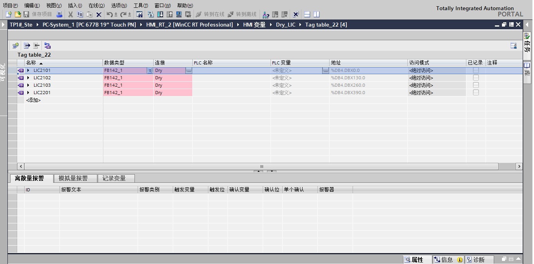Screen dimensions: 534x264
Task: Click the 数据类型 column header
Action: tap(128, 63)
